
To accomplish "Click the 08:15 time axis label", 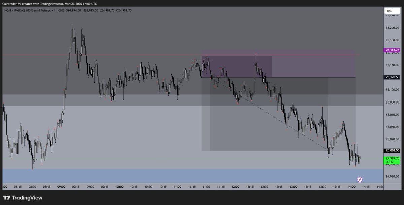I will [18, 187].
